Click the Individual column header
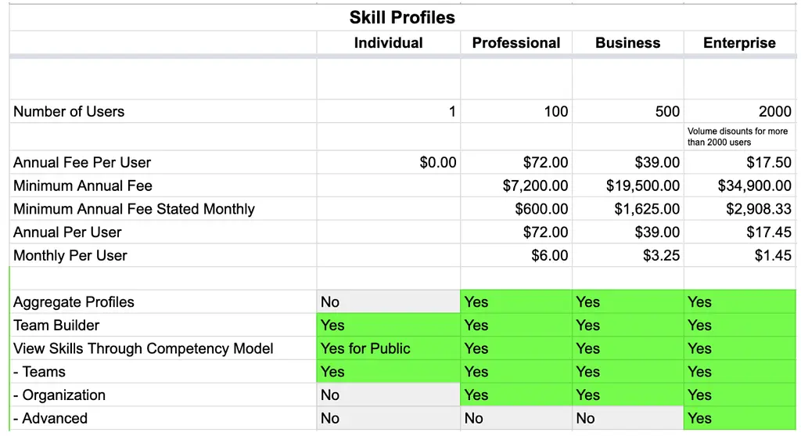 click(388, 42)
